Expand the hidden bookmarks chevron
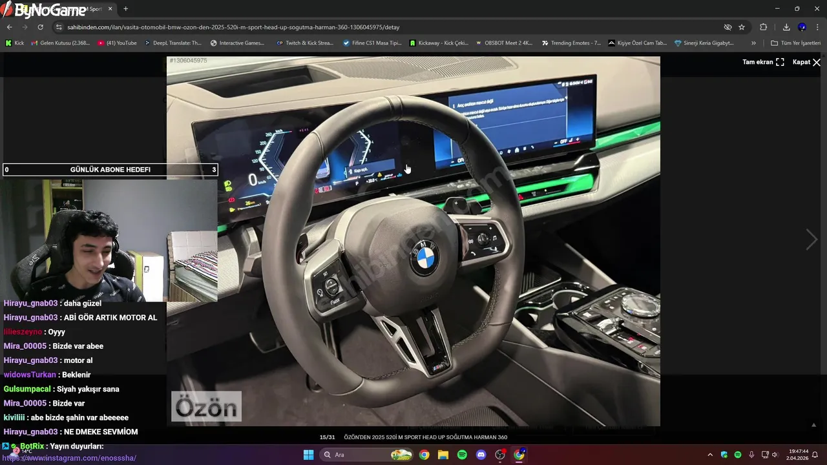This screenshot has height=465, width=827. coord(753,43)
